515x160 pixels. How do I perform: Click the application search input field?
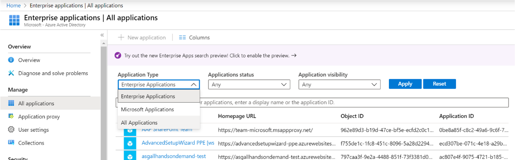(x=312, y=103)
